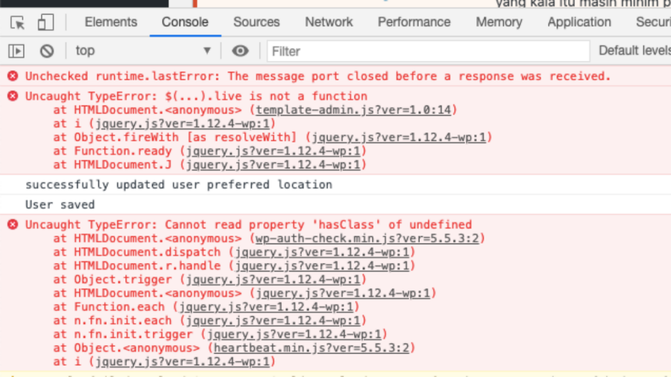Switch to the Memory tab

click(x=499, y=22)
